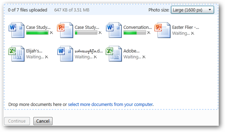Screen dimensions: 225x132
Task: Click the Word icon for first Case Study file
Action: point(17,30)
